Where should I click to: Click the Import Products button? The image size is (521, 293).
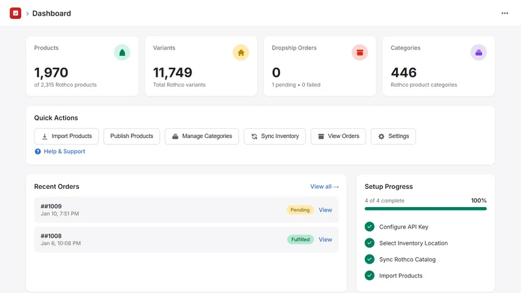(66, 136)
